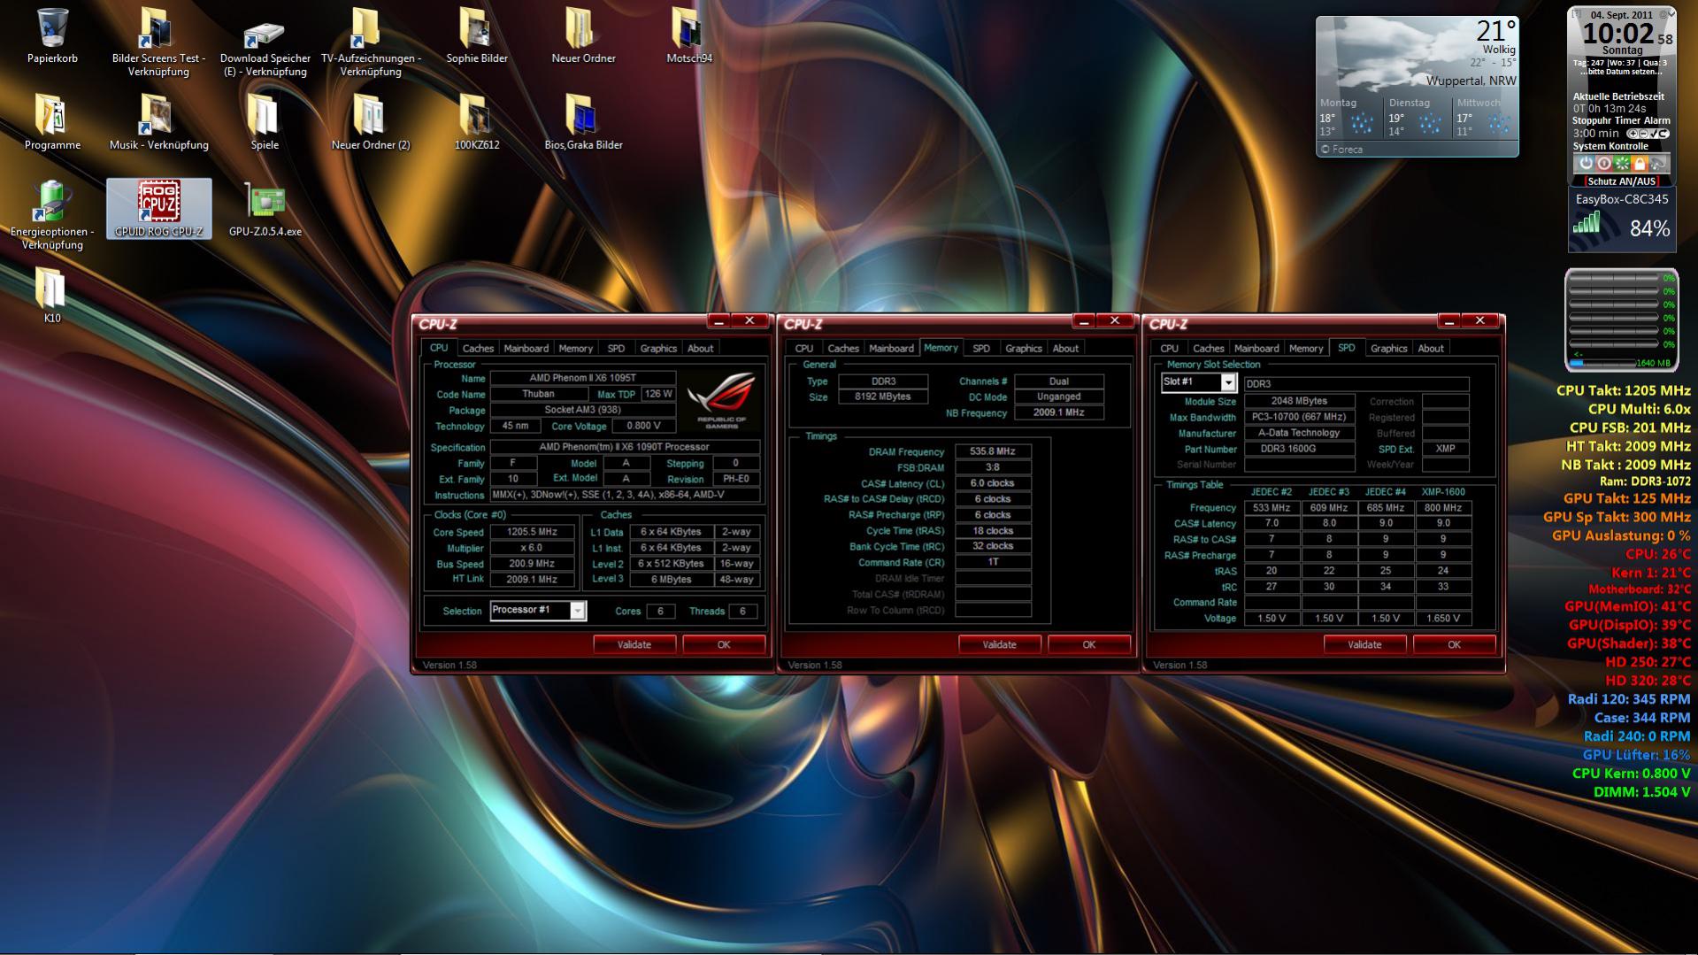Select the Neuer Ordner desktop folder
The height and width of the screenshot is (955, 1698).
click(583, 35)
